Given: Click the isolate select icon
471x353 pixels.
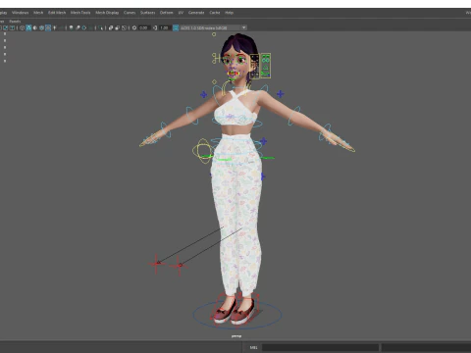Looking at the screenshot, I should [x=101, y=27].
